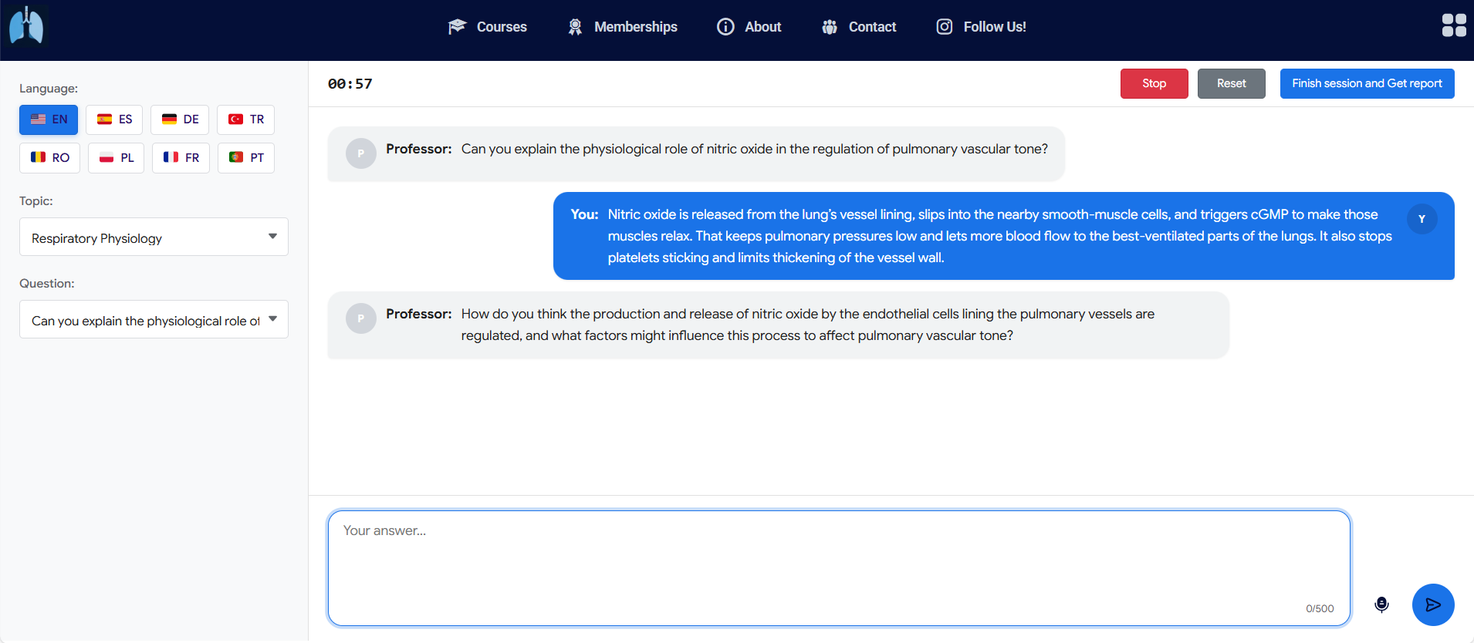Click the 00:57 timer display
The width and height of the screenshot is (1474, 643).
[x=350, y=84]
